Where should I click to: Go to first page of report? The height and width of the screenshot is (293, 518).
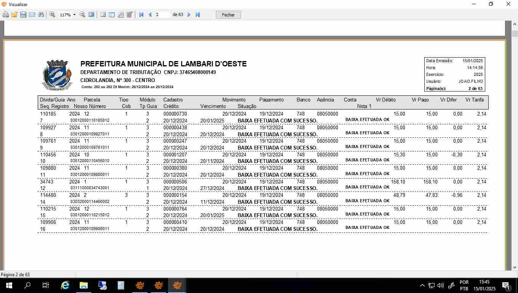click(141, 14)
